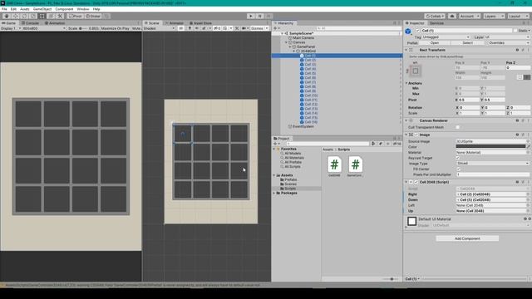The image size is (532, 299).
Task: Select the Rect tool in toolbar
Action: coord(42,16)
